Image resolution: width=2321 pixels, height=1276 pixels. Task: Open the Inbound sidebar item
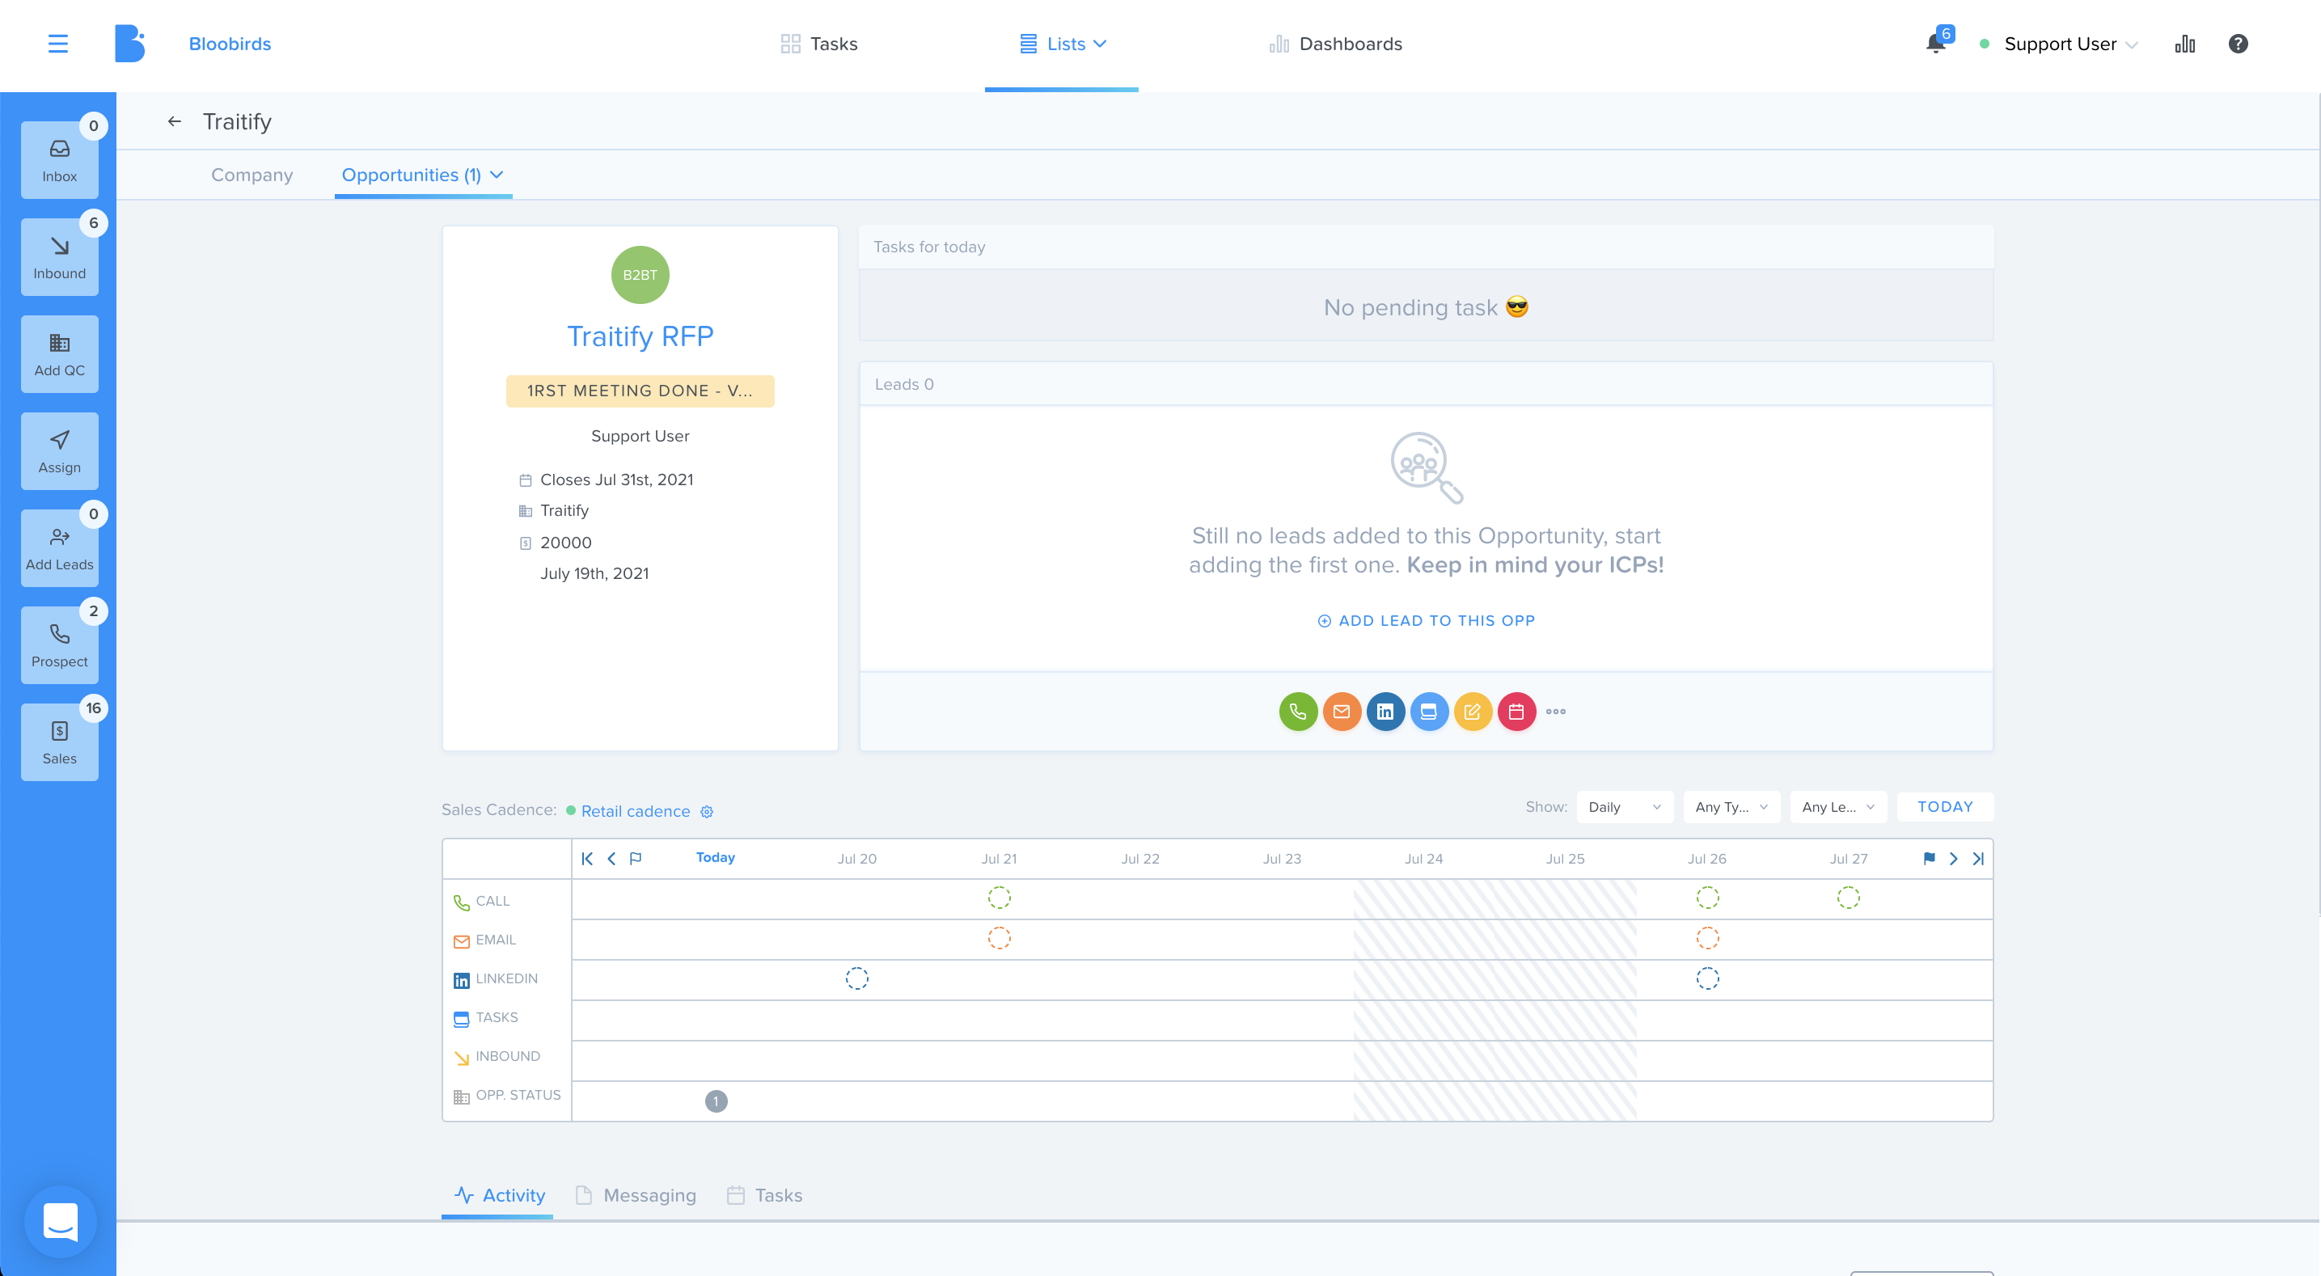click(x=60, y=257)
